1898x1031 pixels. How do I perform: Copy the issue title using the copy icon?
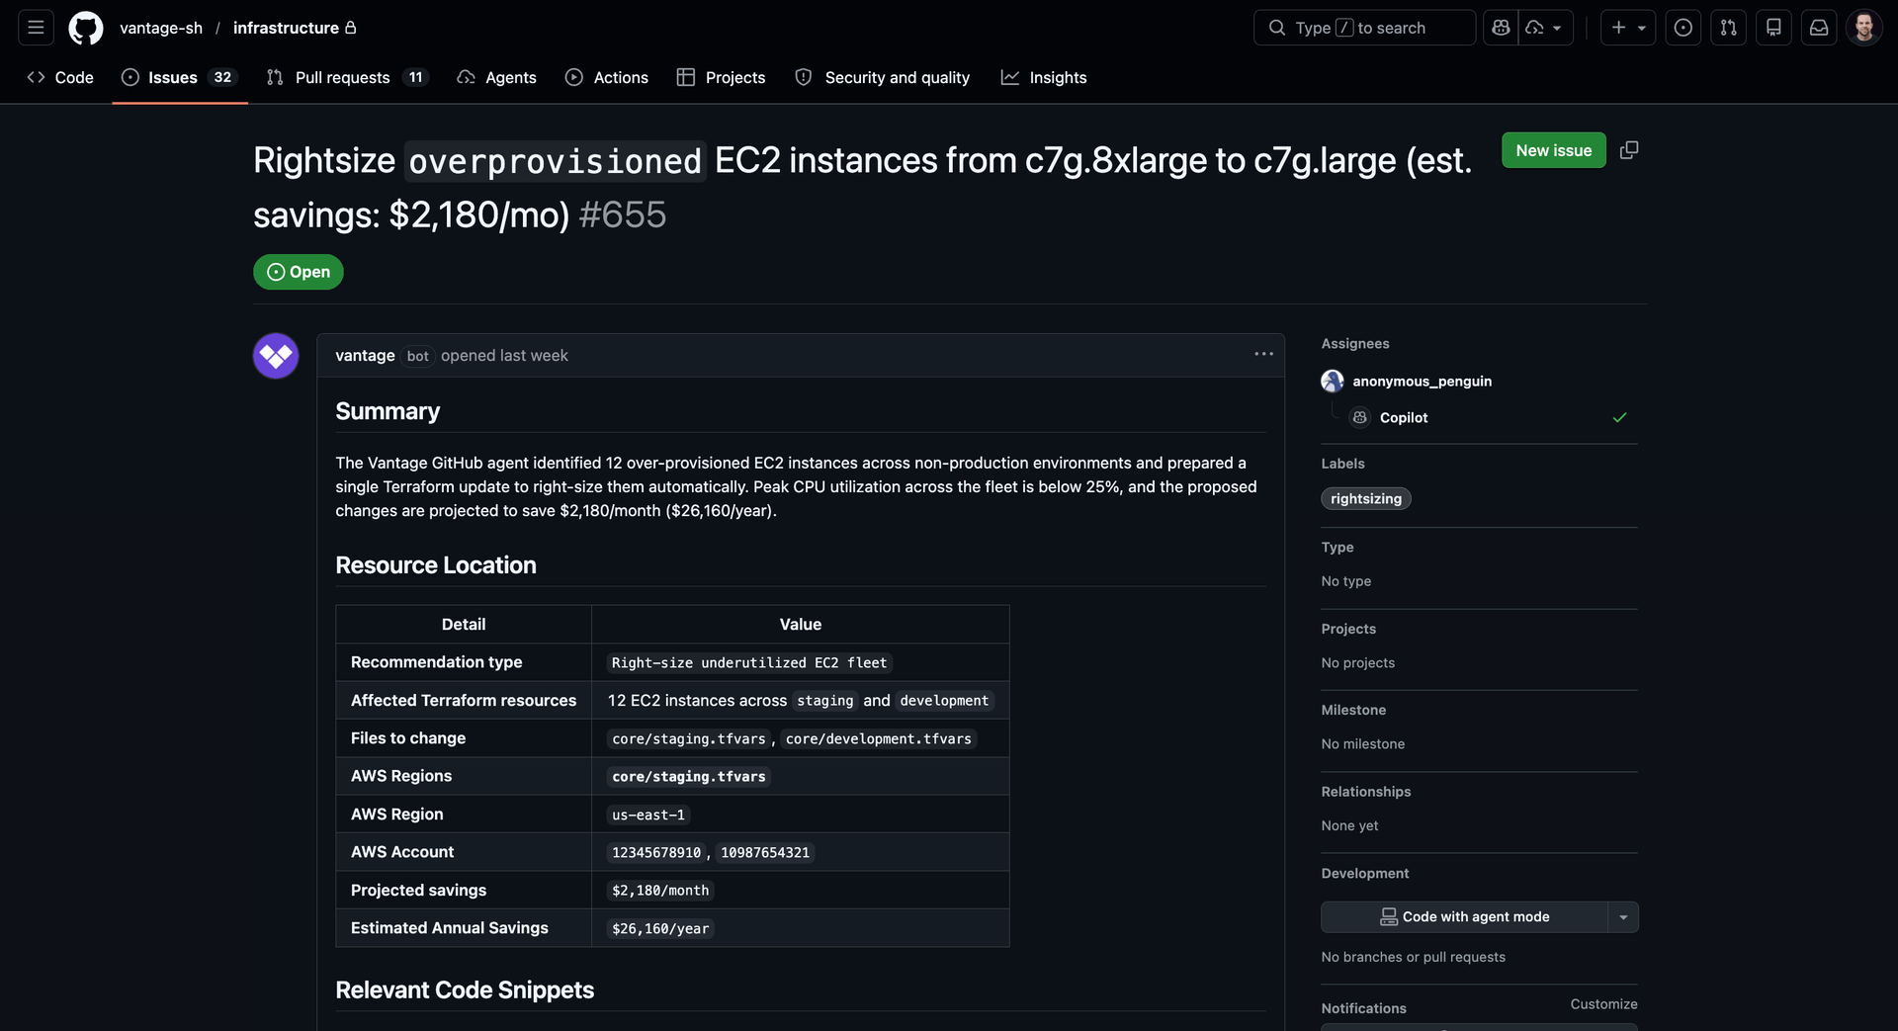tap(1629, 149)
